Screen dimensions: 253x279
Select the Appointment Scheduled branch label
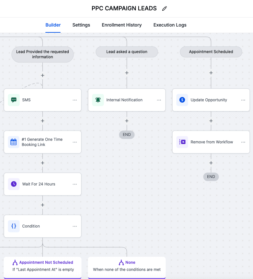coord(211,52)
